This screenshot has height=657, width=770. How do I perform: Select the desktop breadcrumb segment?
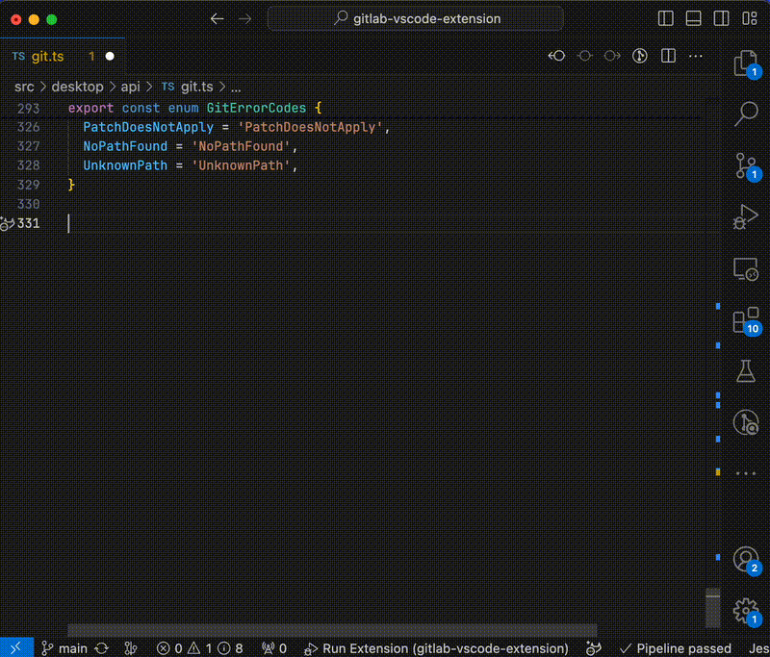click(x=78, y=87)
